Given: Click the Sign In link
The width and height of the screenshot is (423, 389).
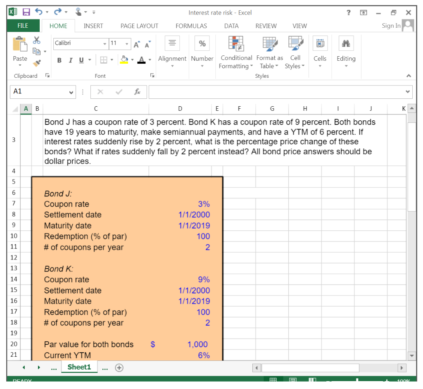Looking at the screenshot, I should click(390, 25).
